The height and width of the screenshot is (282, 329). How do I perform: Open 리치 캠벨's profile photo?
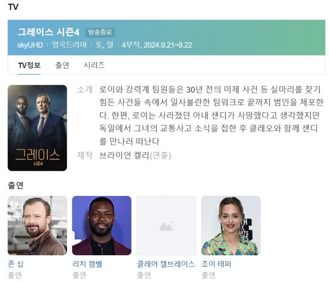point(102,226)
